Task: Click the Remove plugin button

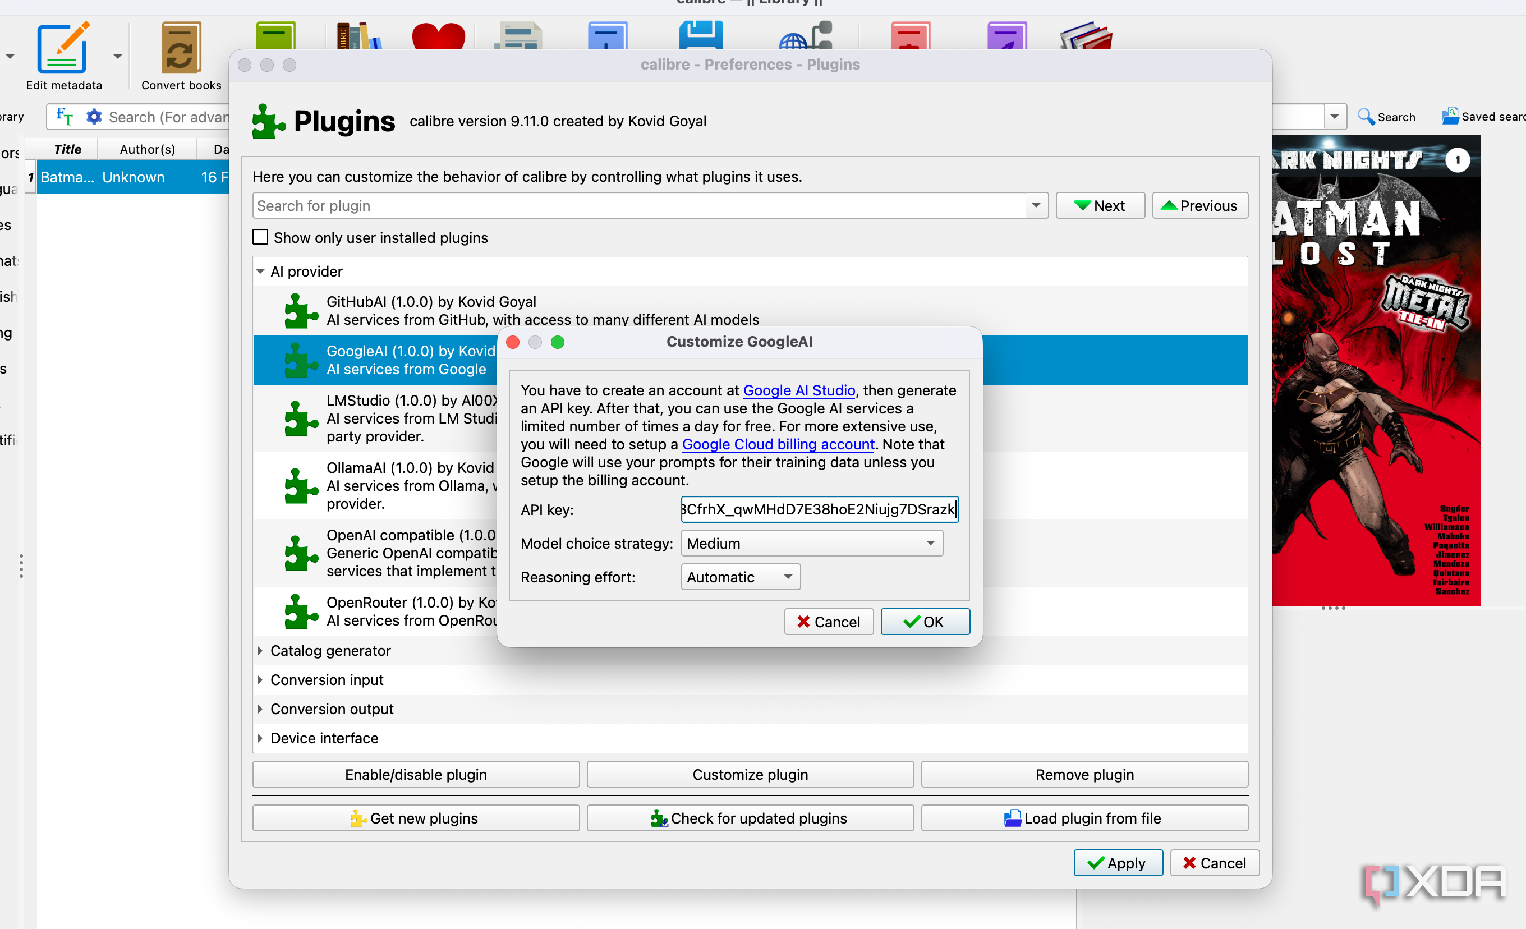Action: (x=1084, y=774)
